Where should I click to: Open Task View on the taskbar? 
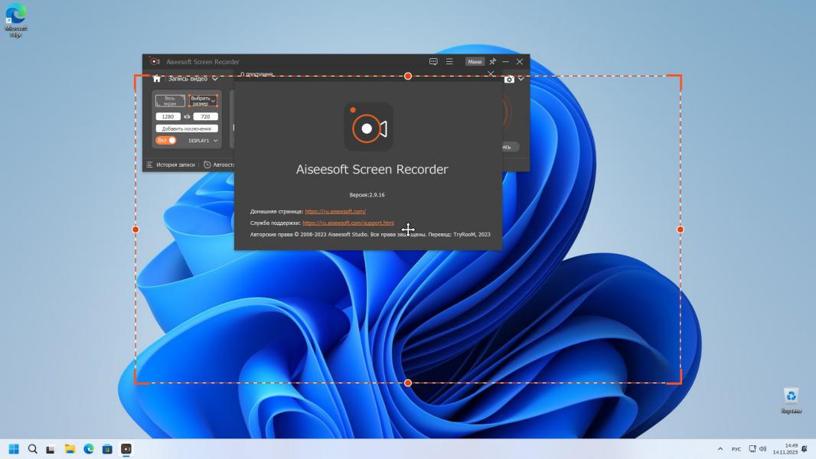[x=51, y=449]
